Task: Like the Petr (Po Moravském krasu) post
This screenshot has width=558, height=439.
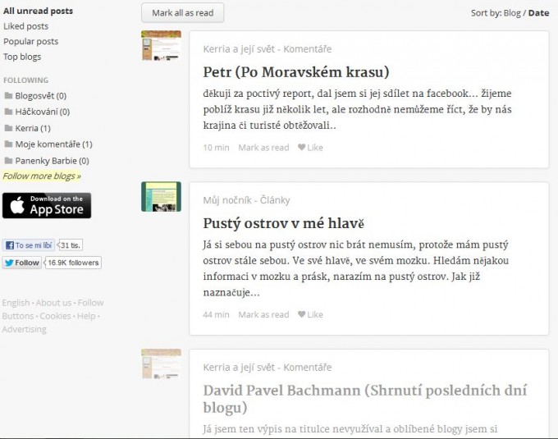Action: (310, 148)
